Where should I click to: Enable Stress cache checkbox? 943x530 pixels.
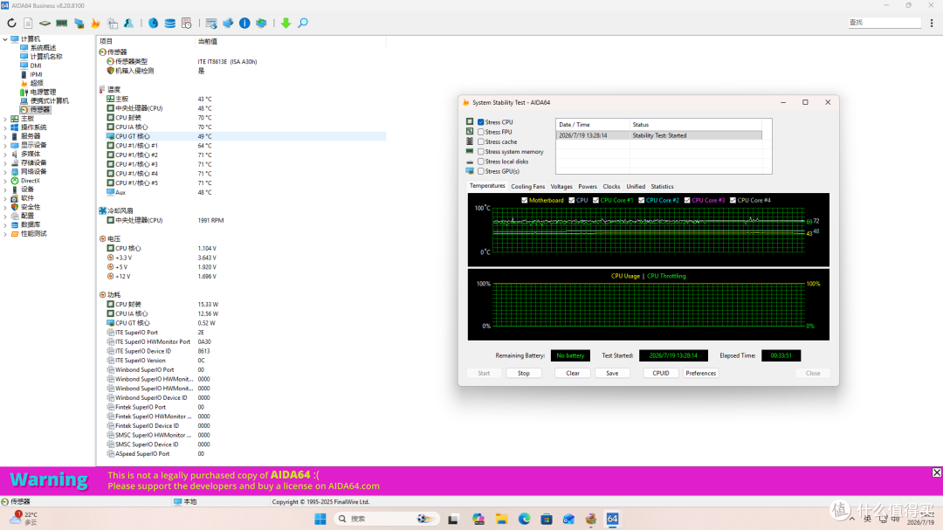coord(481,142)
